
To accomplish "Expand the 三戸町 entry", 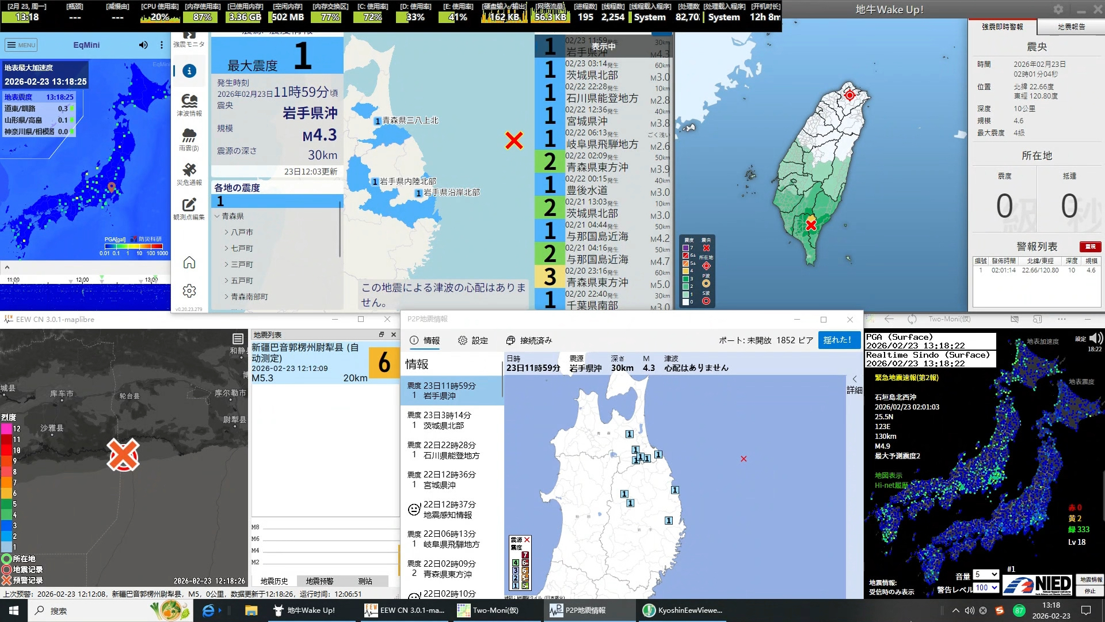I will (x=227, y=264).
